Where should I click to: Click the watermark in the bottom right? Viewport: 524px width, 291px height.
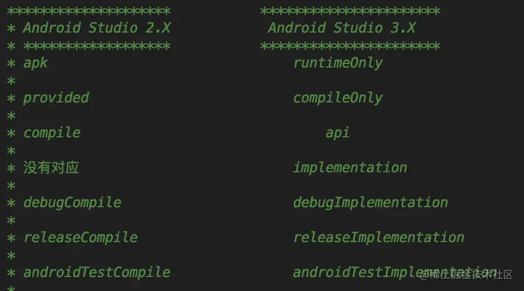click(467, 274)
